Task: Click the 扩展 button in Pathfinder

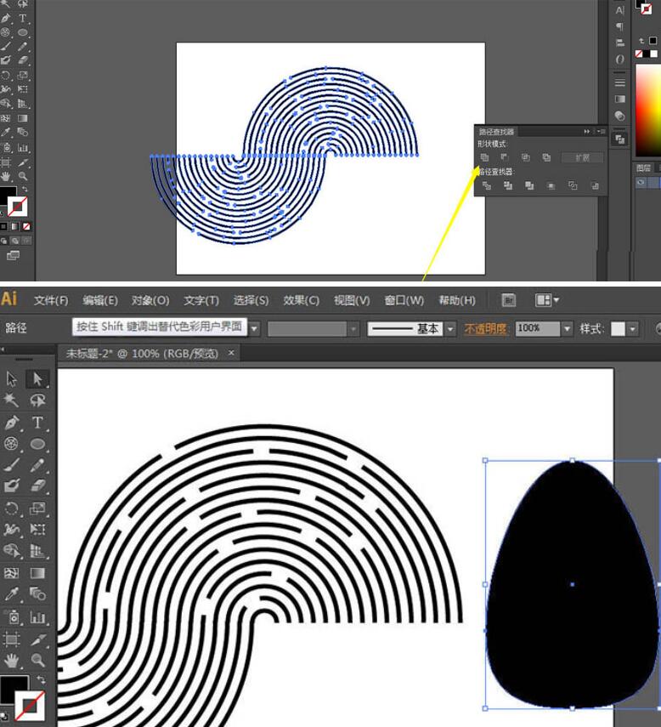Action: tap(582, 157)
